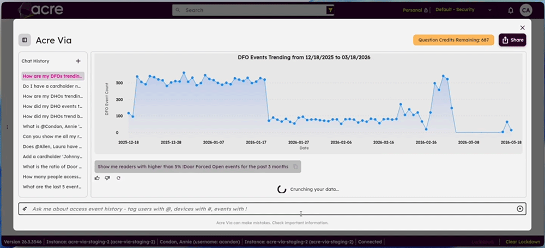
Task: Click Question Credits Remaining badge
Action: (x=453, y=40)
